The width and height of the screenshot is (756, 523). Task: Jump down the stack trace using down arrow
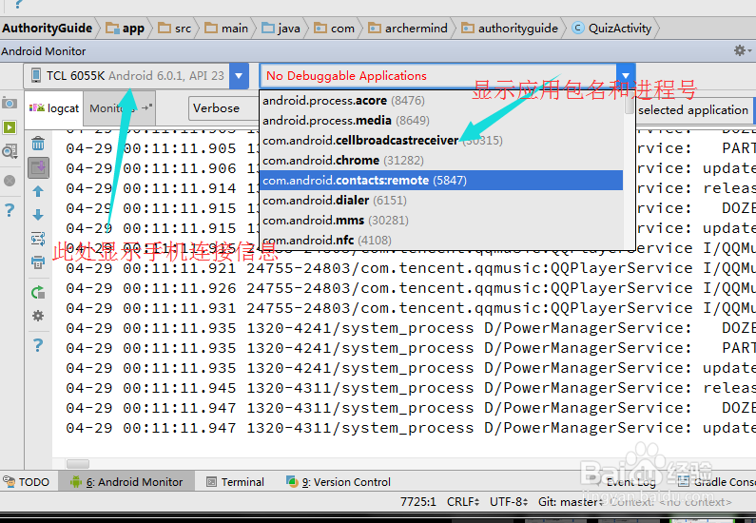(x=38, y=215)
